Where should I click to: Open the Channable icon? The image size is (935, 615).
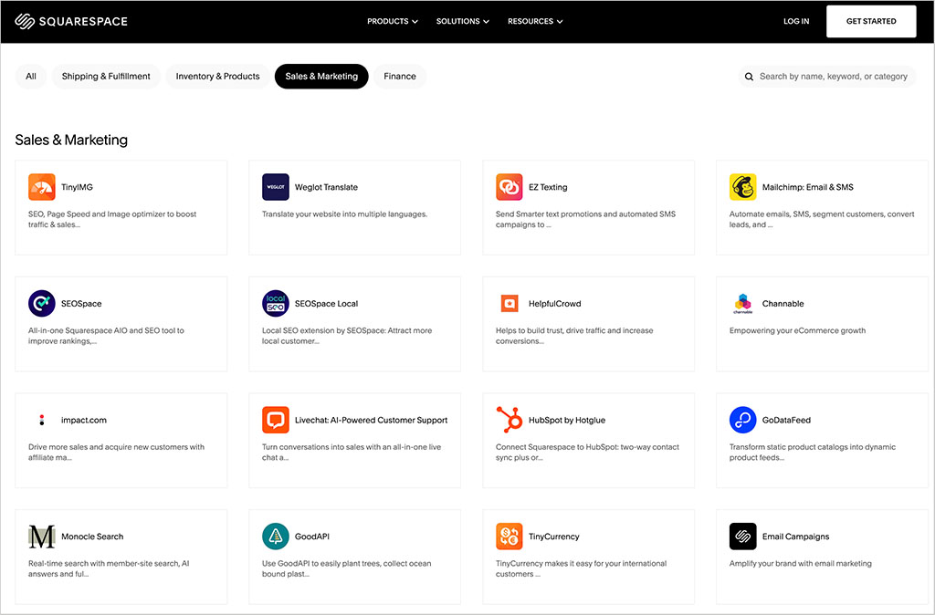(x=743, y=303)
